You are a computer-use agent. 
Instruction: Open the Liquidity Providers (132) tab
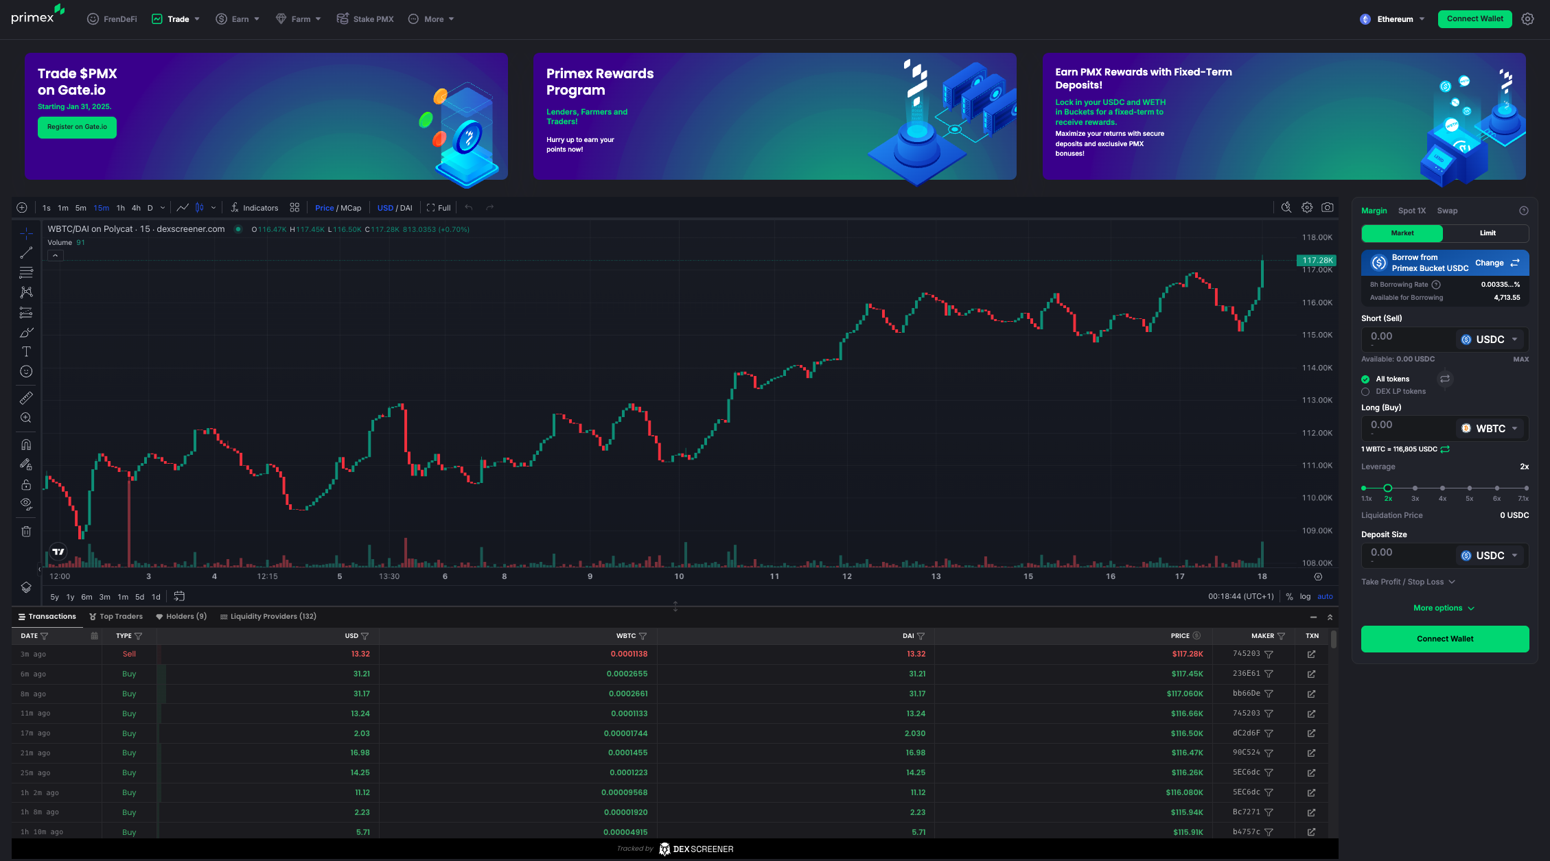click(268, 617)
